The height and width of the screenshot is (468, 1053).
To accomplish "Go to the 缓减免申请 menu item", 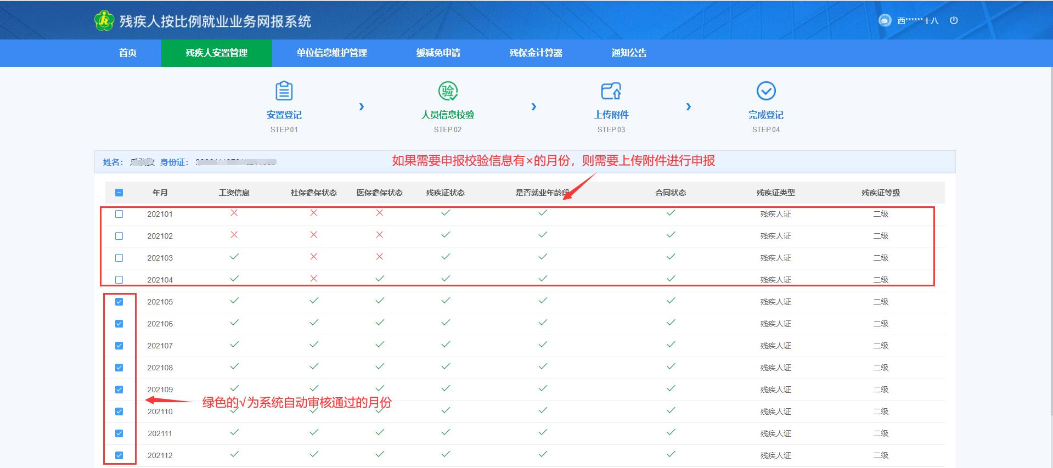I will point(438,53).
